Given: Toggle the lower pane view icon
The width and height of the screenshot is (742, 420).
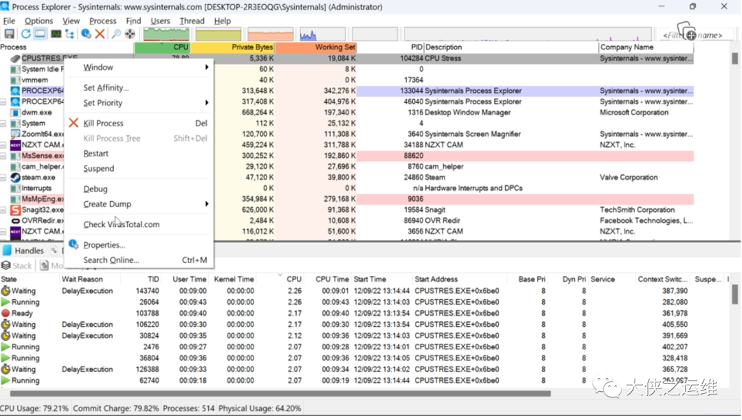Looking at the screenshot, I should click(x=41, y=34).
